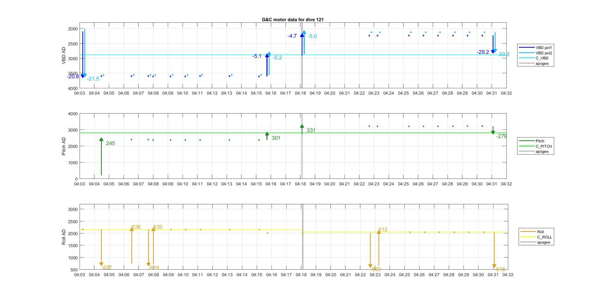
Task: Click the "1000" y-tick on the Pitch plot
Action: click(x=73, y=163)
